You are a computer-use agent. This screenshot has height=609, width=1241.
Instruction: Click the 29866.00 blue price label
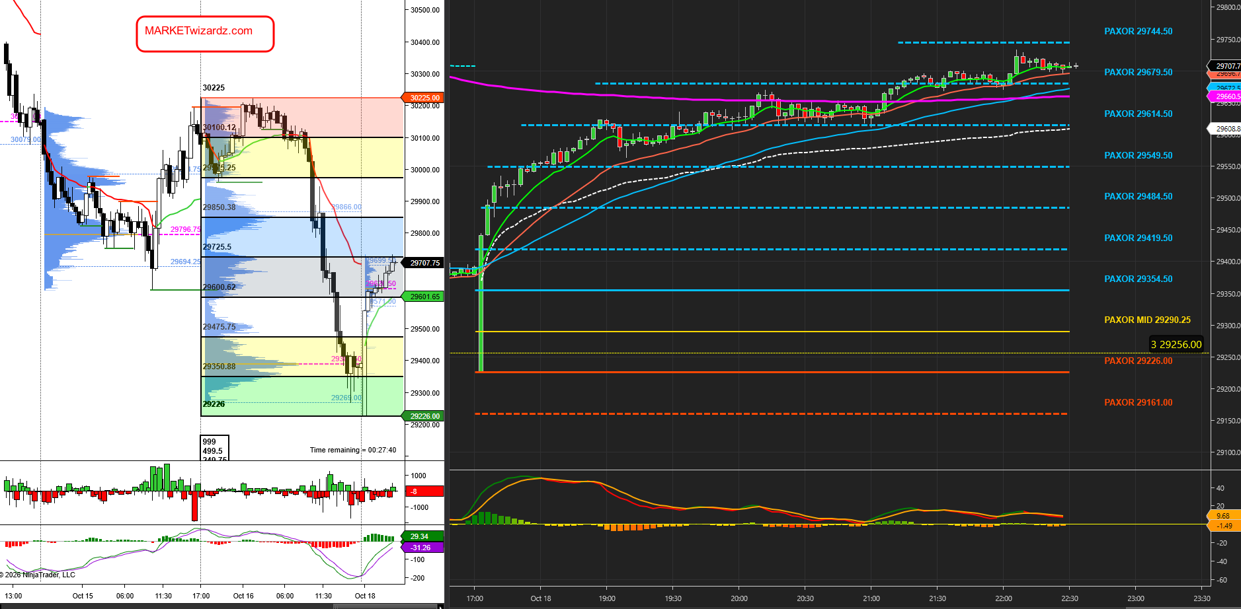click(x=346, y=207)
